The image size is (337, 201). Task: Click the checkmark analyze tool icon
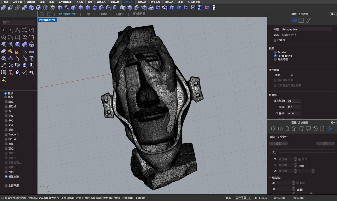pos(25,72)
